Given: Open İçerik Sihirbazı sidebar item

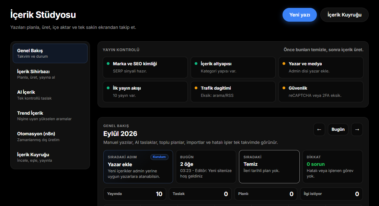Looking at the screenshot, I should point(50,74).
